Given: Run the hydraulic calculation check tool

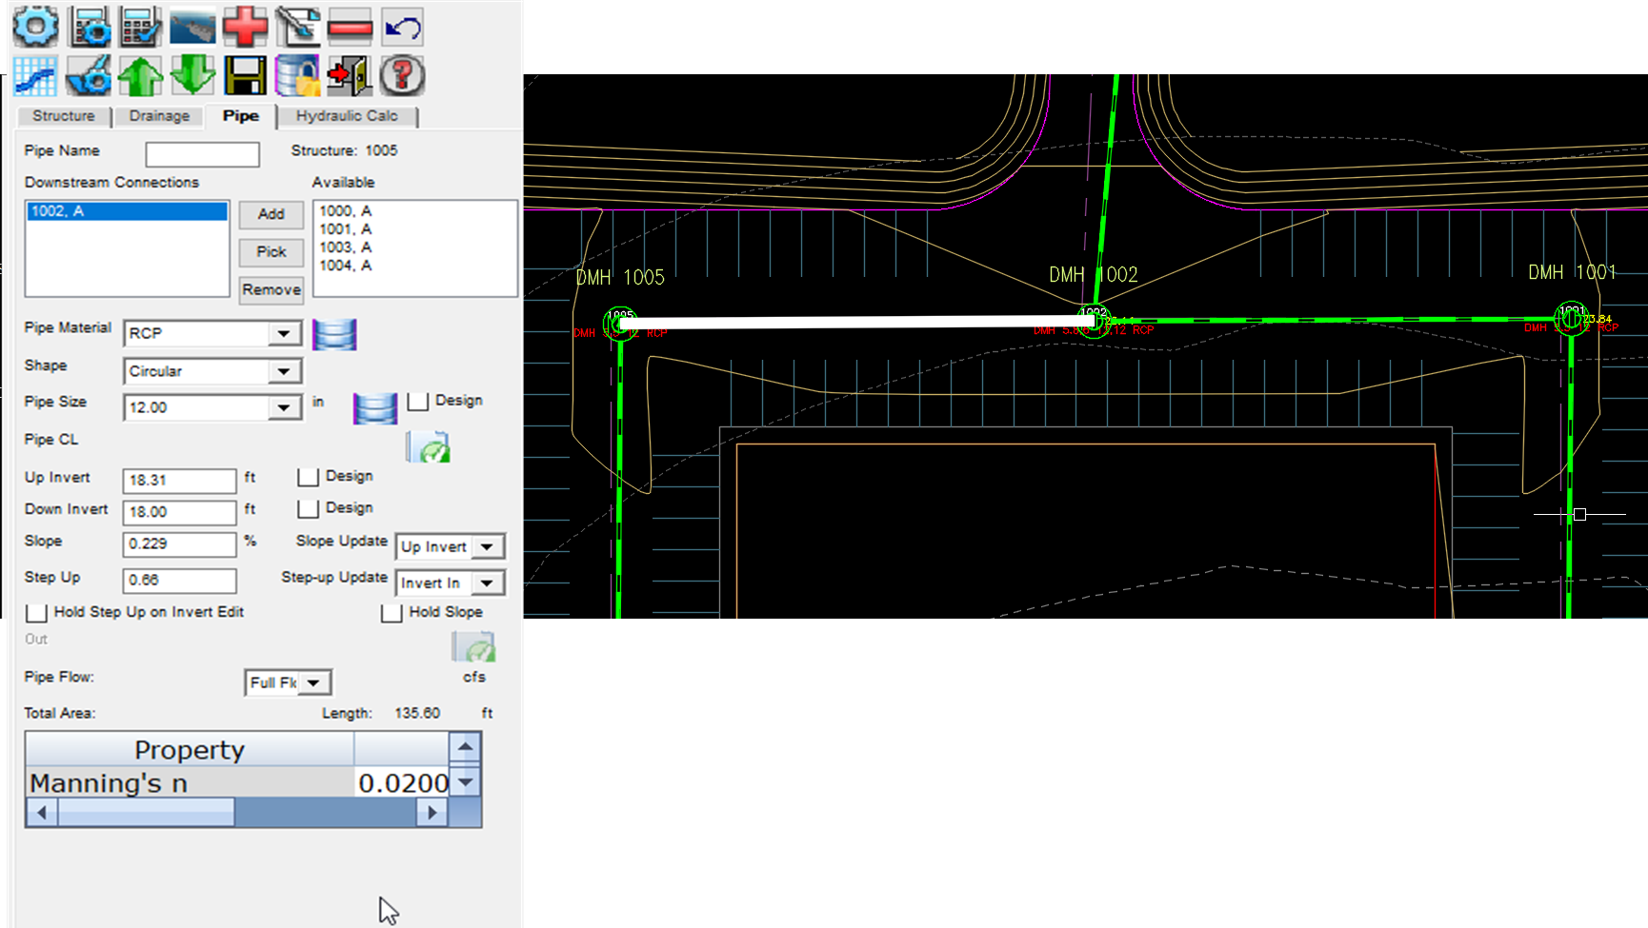Looking at the screenshot, I should click(138, 27).
